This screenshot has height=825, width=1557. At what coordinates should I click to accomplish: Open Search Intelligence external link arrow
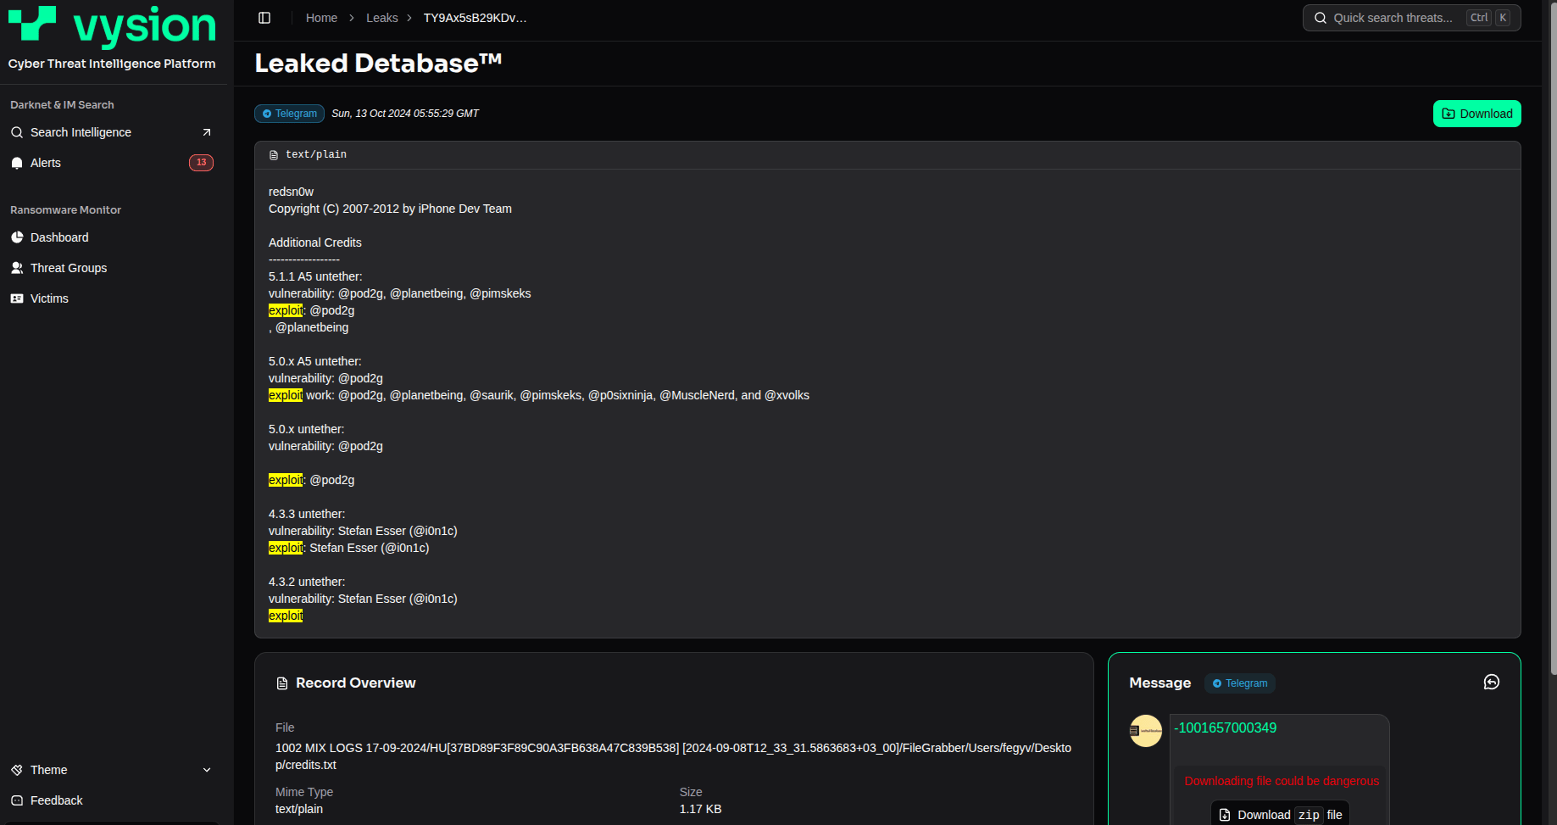tap(206, 132)
